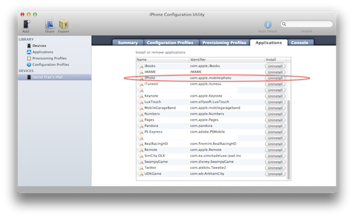Sort by the Identifier column header
Viewport: 354px width, 218px height.
coord(227,60)
